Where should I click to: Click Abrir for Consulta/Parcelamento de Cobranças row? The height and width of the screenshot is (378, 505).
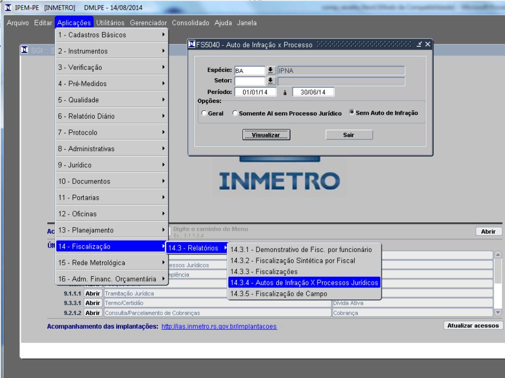[93, 313]
